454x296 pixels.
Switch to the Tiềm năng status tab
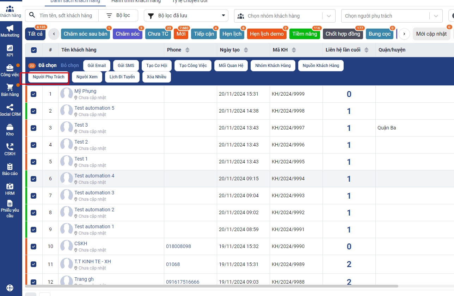point(305,34)
